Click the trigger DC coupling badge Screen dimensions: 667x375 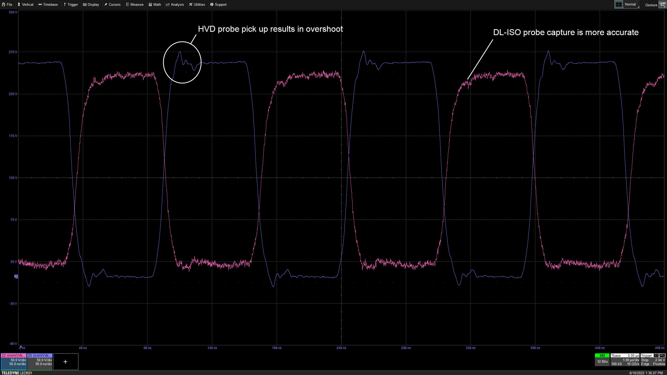point(662,355)
